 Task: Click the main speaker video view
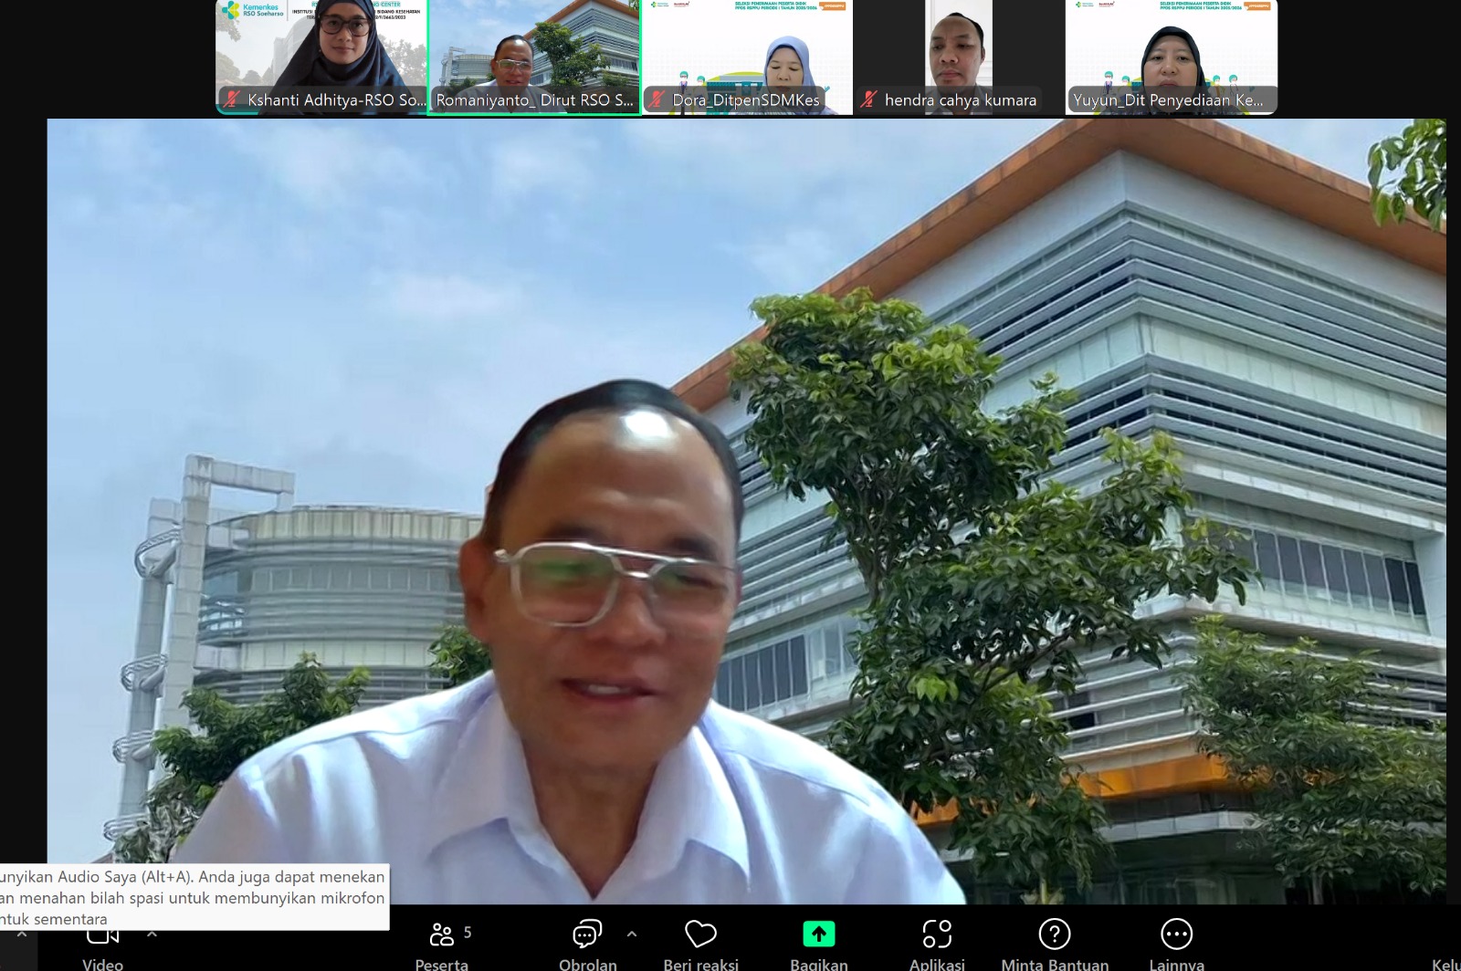click(x=746, y=511)
